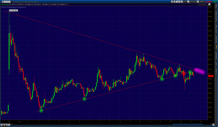Screen dimensions: 218x127
Task: Click the colored link icon beside symbol box
Action: point(14,2)
